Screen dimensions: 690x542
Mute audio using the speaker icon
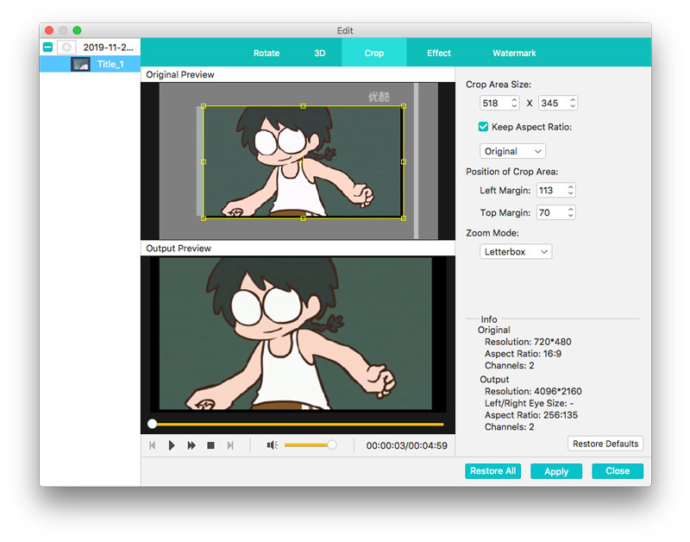click(273, 444)
